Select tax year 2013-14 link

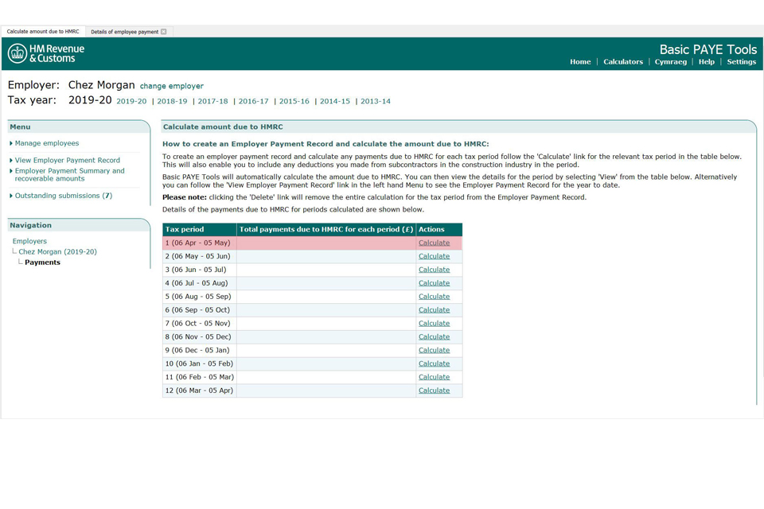tap(376, 101)
